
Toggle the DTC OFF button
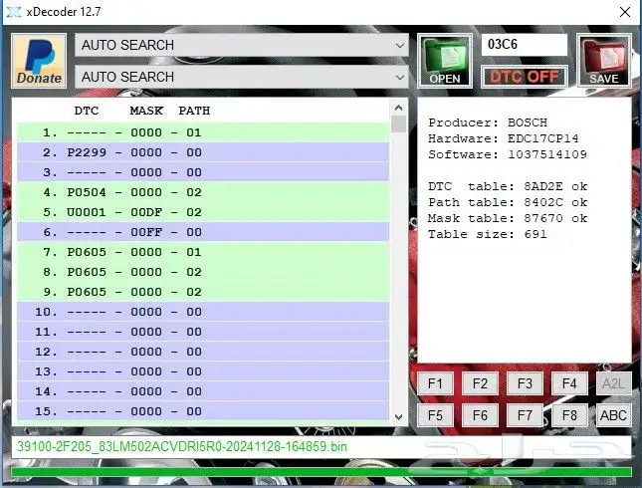click(525, 77)
